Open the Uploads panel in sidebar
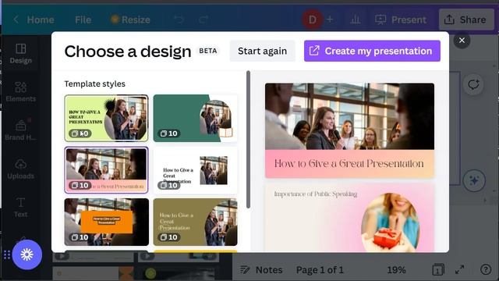This screenshot has height=281, width=499. pos(21,169)
